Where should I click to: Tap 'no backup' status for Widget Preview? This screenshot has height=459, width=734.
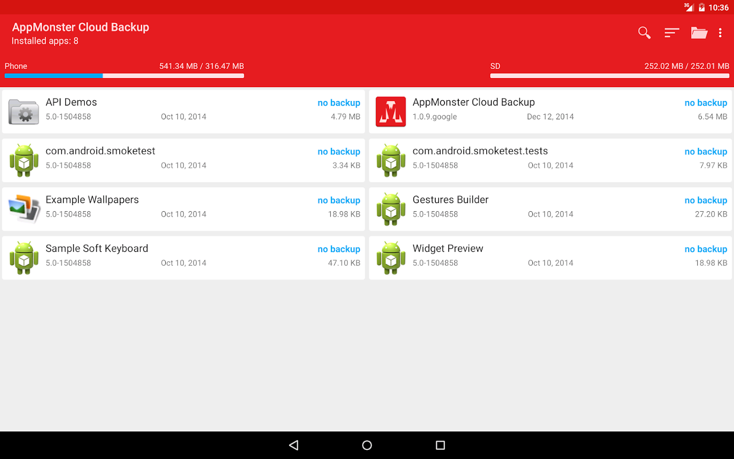pos(706,249)
